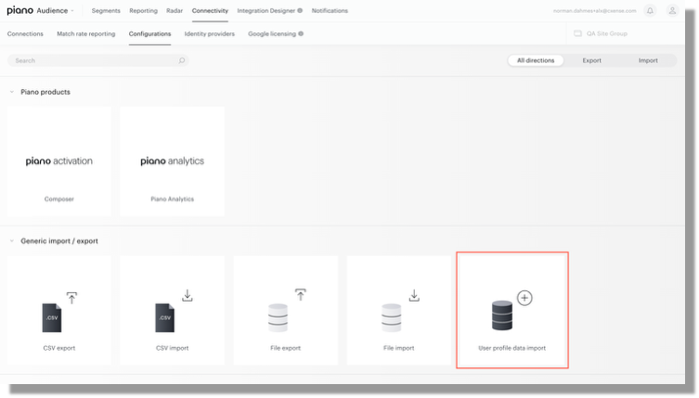Click into the Search input field
This screenshot has width=699, height=398.
click(97, 60)
